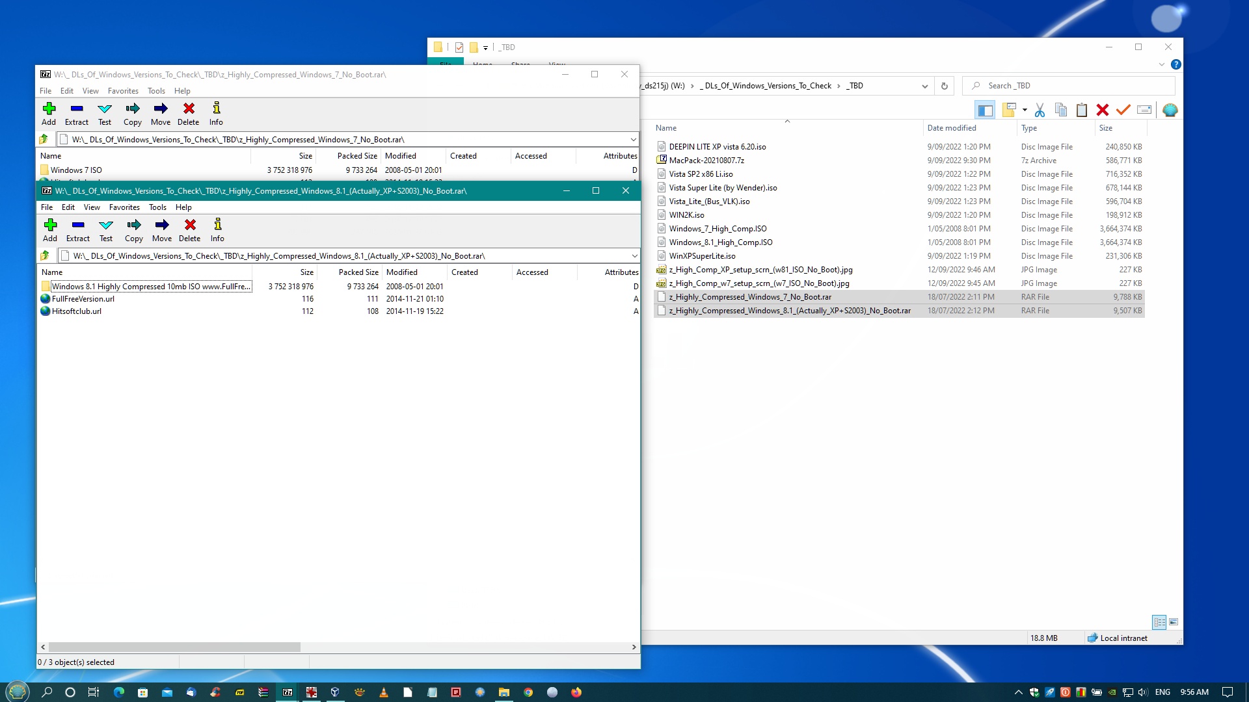The height and width of the screenshot is (702, 1249).
Task: Click Move in the front 7-Zip window
Action: 162,230
